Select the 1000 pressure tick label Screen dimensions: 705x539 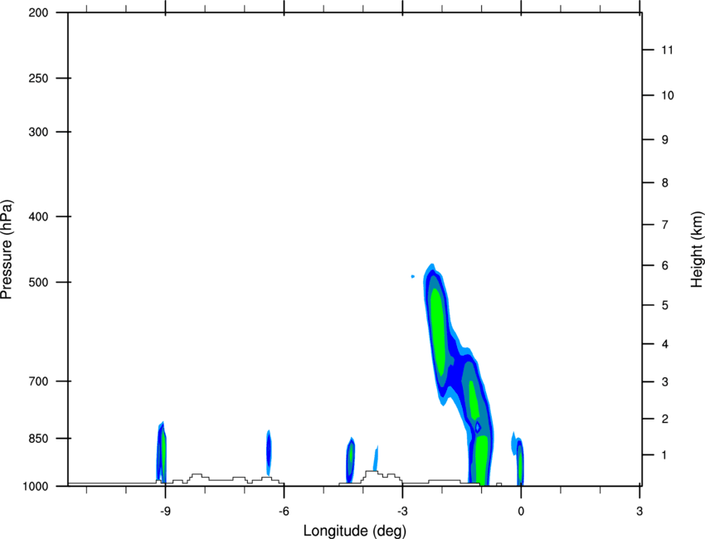tap(35, 486)
